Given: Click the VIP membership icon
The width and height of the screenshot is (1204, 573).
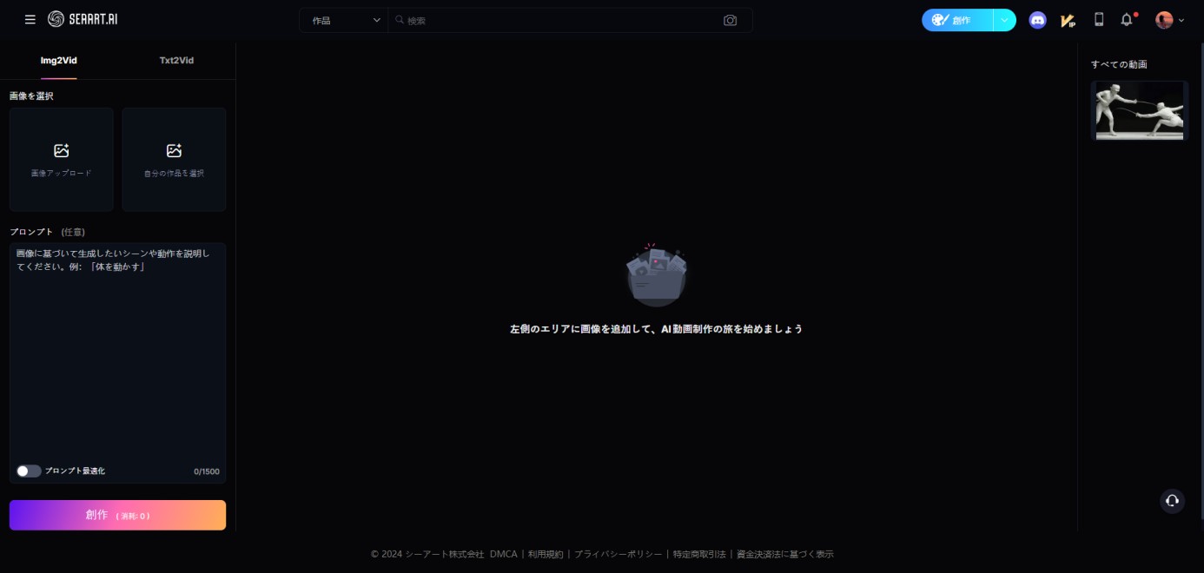Looking at the screenshot, I should [x=1069, y=19].
